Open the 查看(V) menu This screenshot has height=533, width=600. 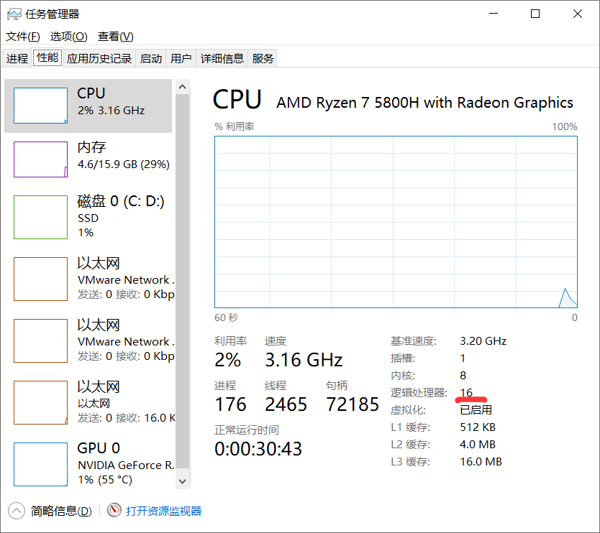115,37
